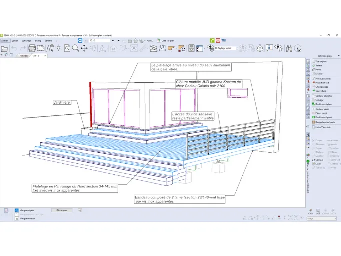341x256 pixels.
Task: Click the light bulb icon
Action: point(59,48)
